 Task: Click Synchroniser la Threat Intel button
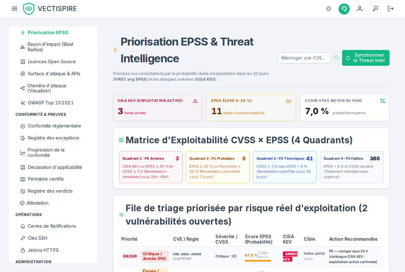click(366, 58)
